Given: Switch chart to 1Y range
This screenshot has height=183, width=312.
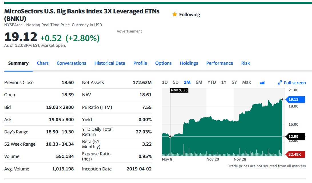Looking at the screenshot, I should click(224, 82).
